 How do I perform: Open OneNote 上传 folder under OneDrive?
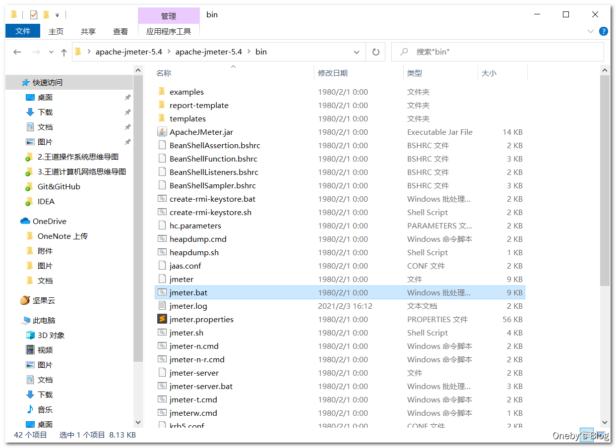coord(57,236)
